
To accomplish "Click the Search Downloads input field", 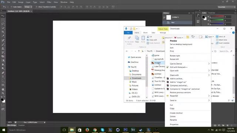I will tap(226, 51).
